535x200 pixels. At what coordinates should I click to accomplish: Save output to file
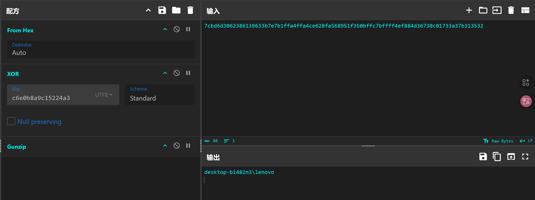pyautogui.click(x=483, y=157)
